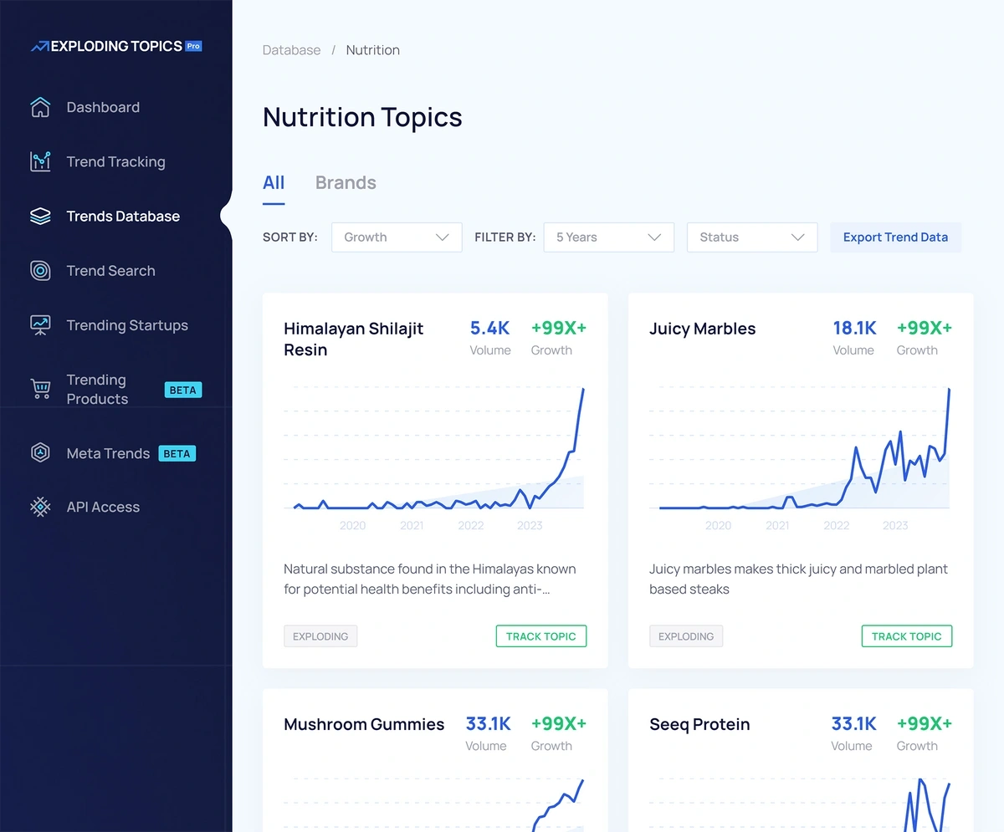Click the Trends Database layers icon

tap(40, 216)
